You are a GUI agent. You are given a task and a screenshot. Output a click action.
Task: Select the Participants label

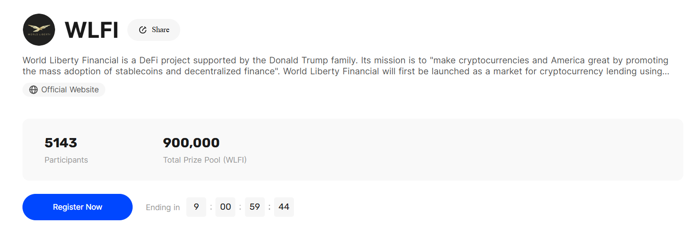tap(66, 160)
